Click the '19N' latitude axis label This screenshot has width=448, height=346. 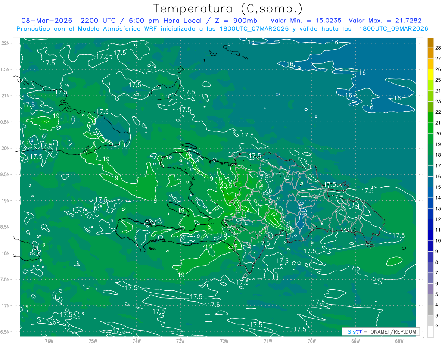(5, 201)
